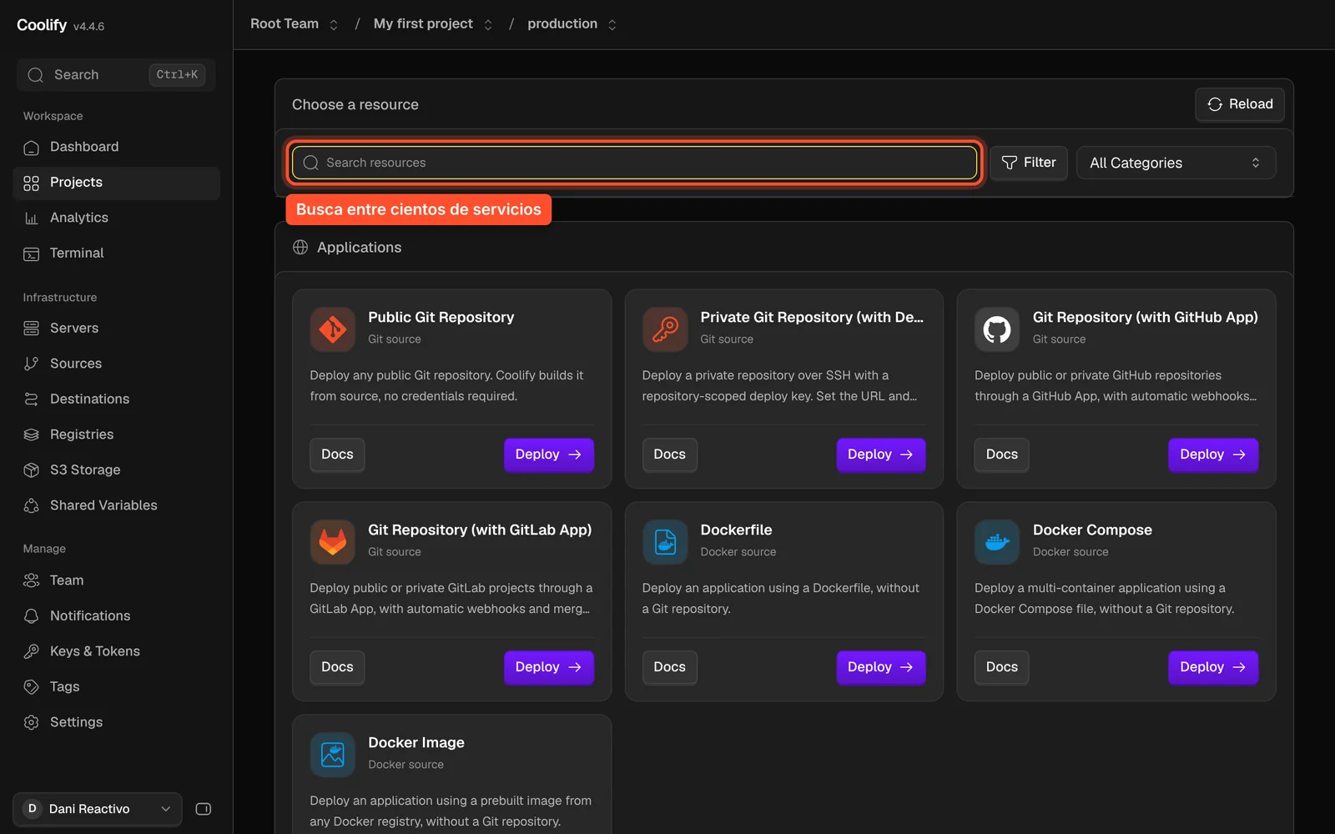
Task: Open the Dani Reactivo user menu
Action: click(x=98, y=809)
